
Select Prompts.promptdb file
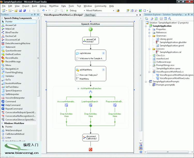tap(166, 85)
